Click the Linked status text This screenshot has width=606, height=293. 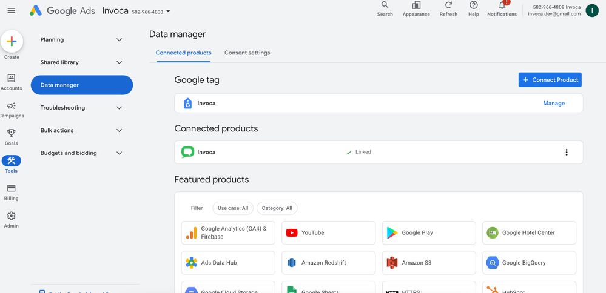click(x=363, y=152)
